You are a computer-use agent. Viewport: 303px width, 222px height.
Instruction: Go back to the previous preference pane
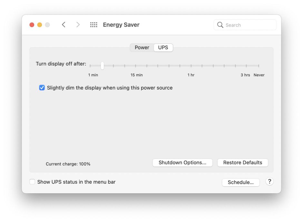64,25
